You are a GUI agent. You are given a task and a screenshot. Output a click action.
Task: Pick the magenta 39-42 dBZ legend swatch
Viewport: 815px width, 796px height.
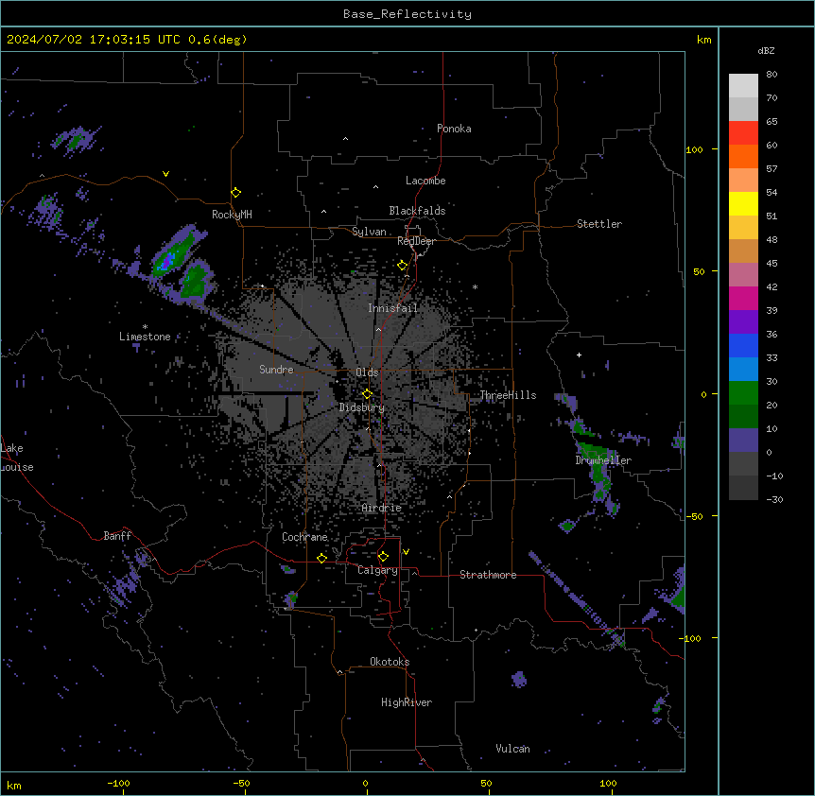[x=743, y=298]
